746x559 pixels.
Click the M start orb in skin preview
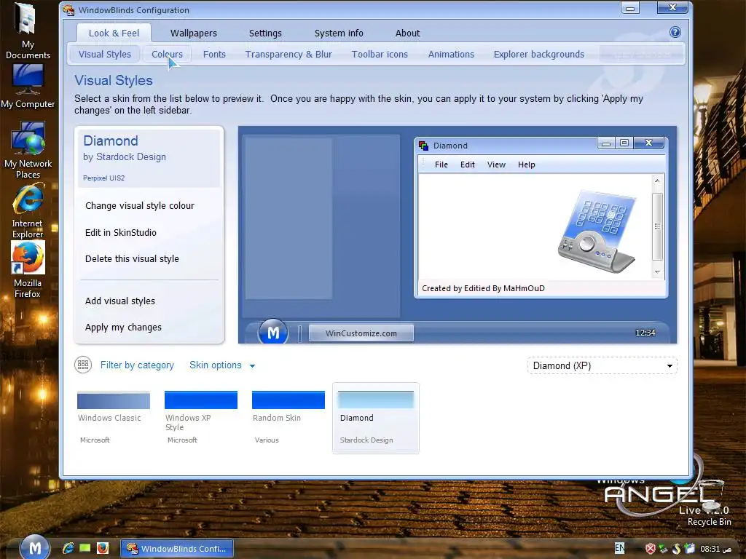click(272, 332)
